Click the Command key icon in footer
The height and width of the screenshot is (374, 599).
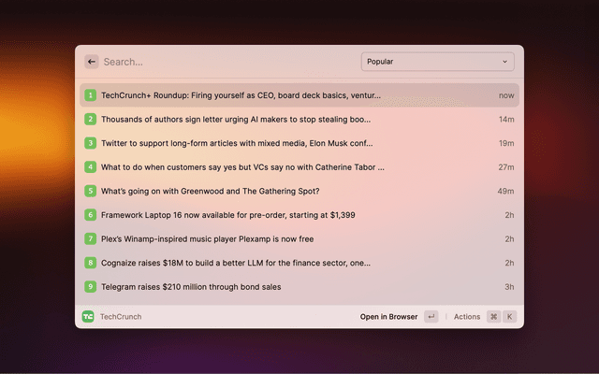(493, 317)
